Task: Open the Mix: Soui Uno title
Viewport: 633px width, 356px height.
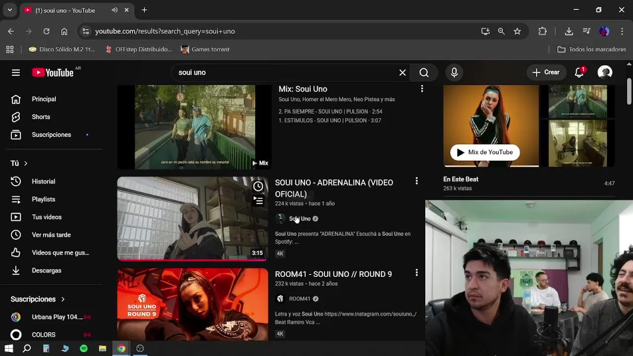Action: [303, 89]
